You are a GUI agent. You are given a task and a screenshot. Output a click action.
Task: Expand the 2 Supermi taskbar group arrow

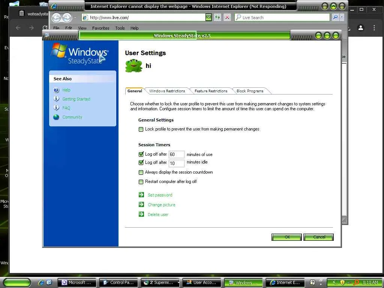[x=178, y=283]
